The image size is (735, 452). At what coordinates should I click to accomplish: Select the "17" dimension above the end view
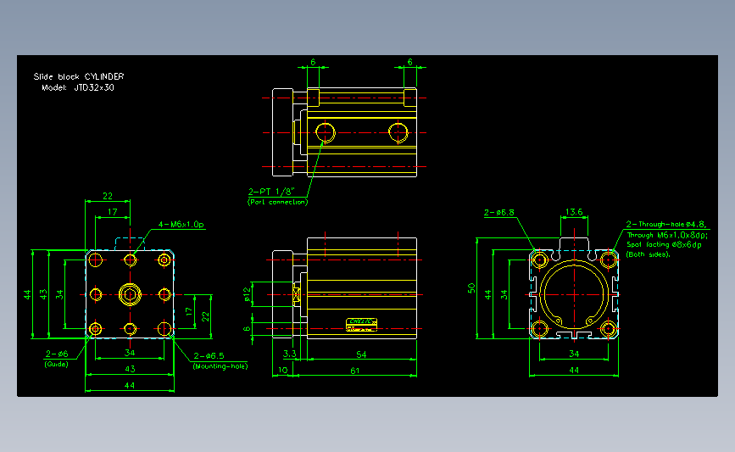113,212
